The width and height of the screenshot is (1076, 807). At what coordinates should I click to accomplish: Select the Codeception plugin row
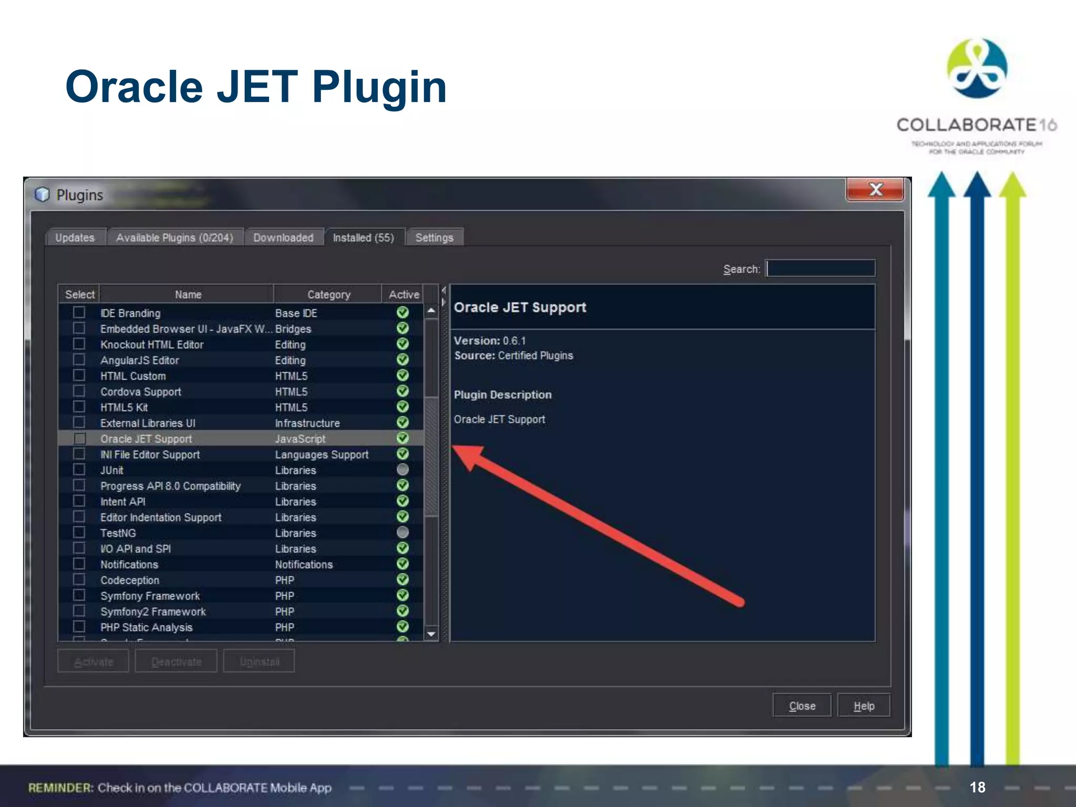click(x=241, y=580)
